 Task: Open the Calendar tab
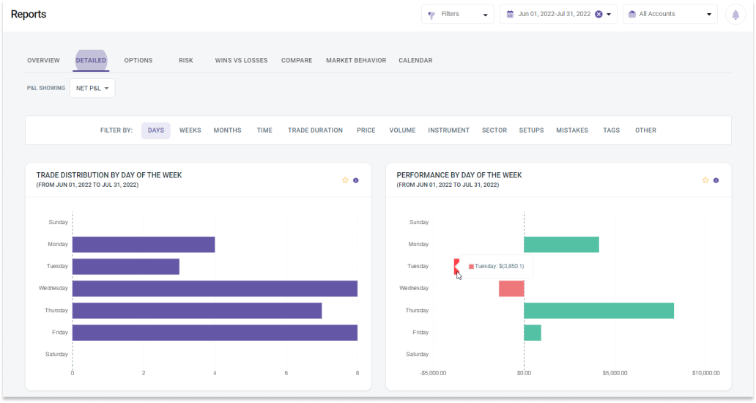coord(415,61)
